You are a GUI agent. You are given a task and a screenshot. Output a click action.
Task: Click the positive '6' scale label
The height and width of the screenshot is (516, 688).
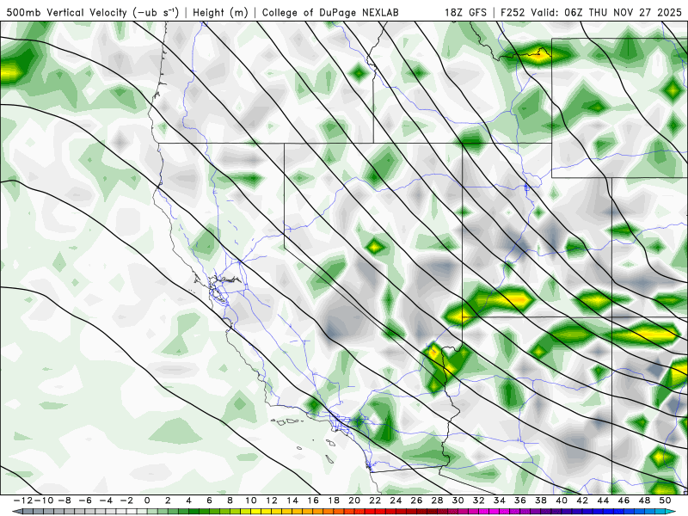tap(209, 501)
